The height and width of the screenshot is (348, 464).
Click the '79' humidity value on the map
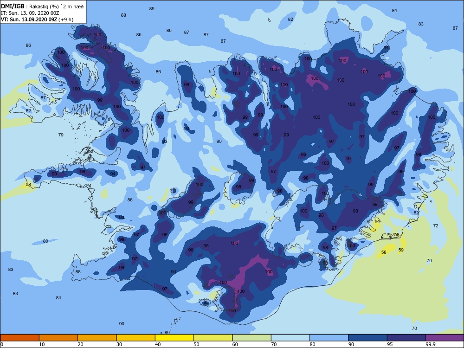[61, 135]
